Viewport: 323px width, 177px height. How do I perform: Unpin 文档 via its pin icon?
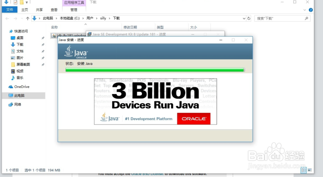pyautogui.click(x=43, y=51)
